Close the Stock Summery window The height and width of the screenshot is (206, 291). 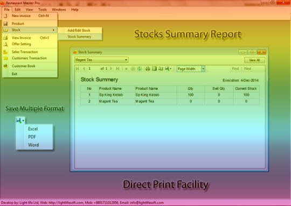pyautogui.click(x=261, y=52)
